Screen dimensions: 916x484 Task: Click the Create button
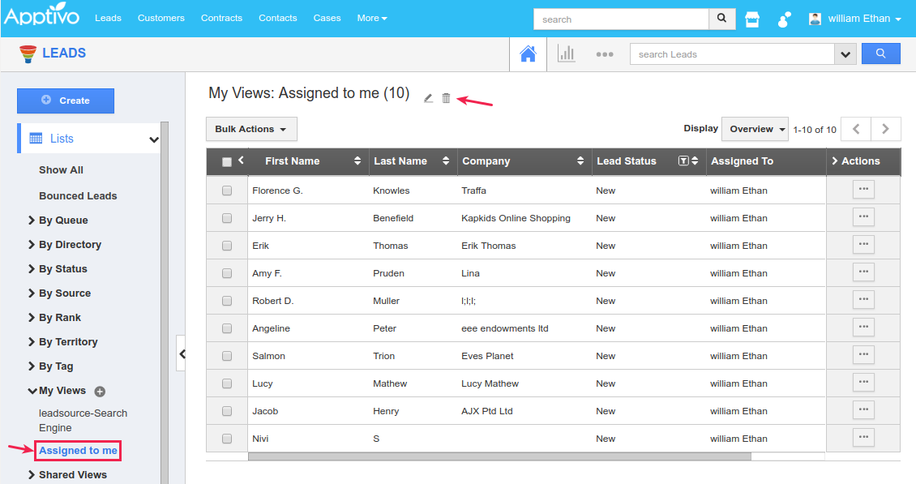pyautogui.click(x=66, y=101)
